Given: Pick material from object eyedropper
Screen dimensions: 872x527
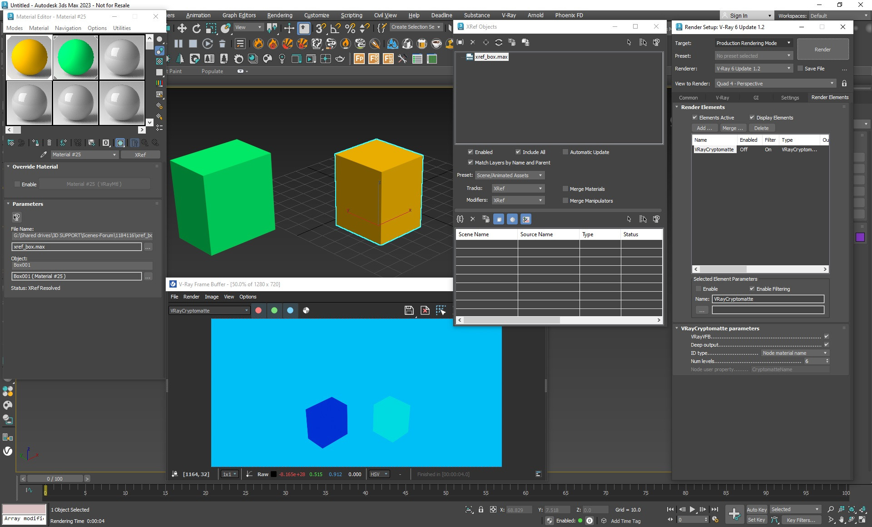Looking at the screenshot, I should (x=44, y=154).
